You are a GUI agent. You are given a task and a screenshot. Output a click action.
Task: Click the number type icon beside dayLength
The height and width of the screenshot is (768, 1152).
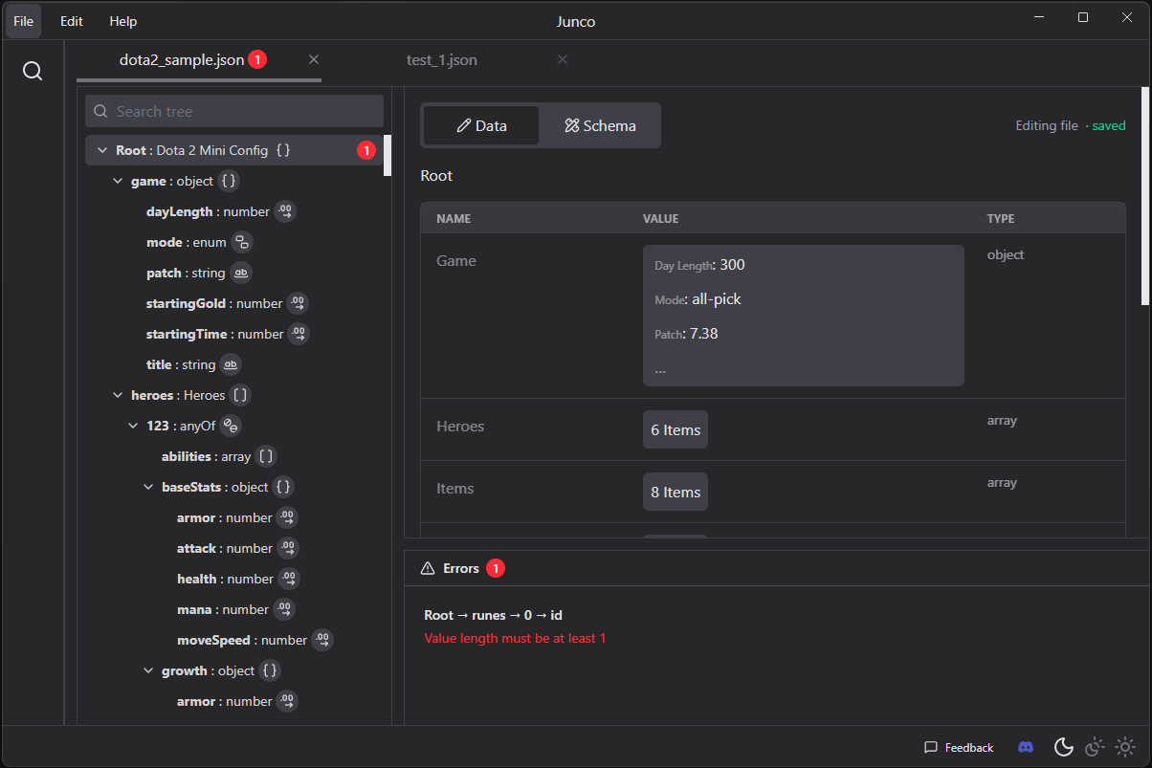point(285,211)
